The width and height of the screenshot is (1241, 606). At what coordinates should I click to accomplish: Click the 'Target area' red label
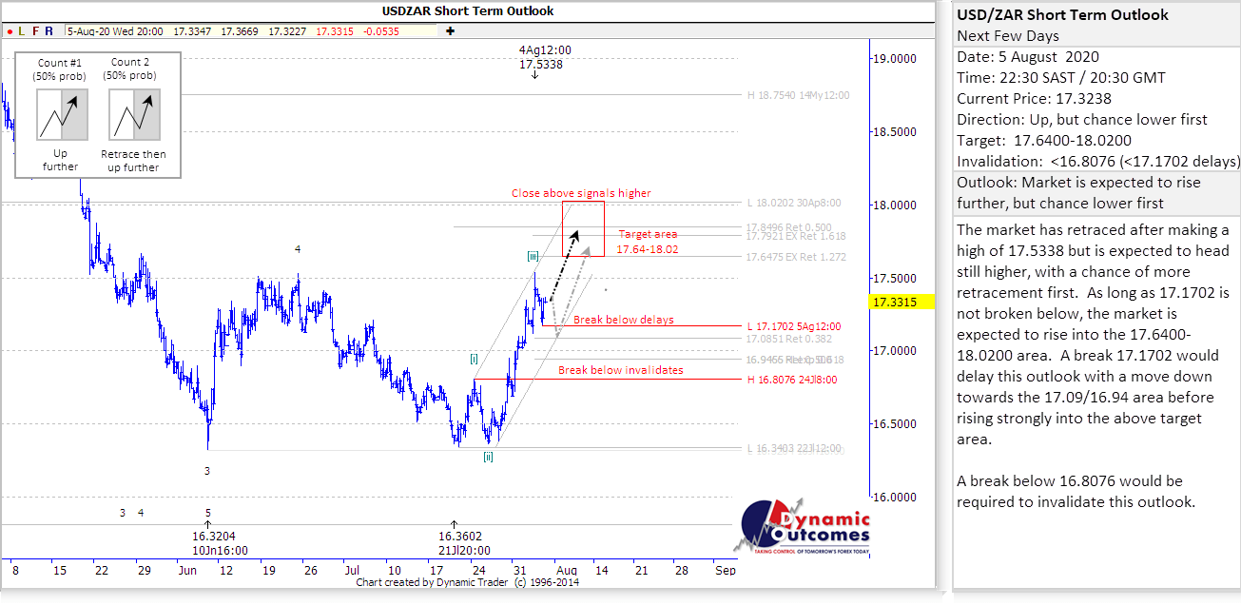coord(648,233)
